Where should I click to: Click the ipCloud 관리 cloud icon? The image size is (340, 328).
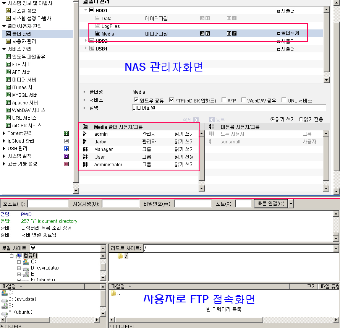66,141
